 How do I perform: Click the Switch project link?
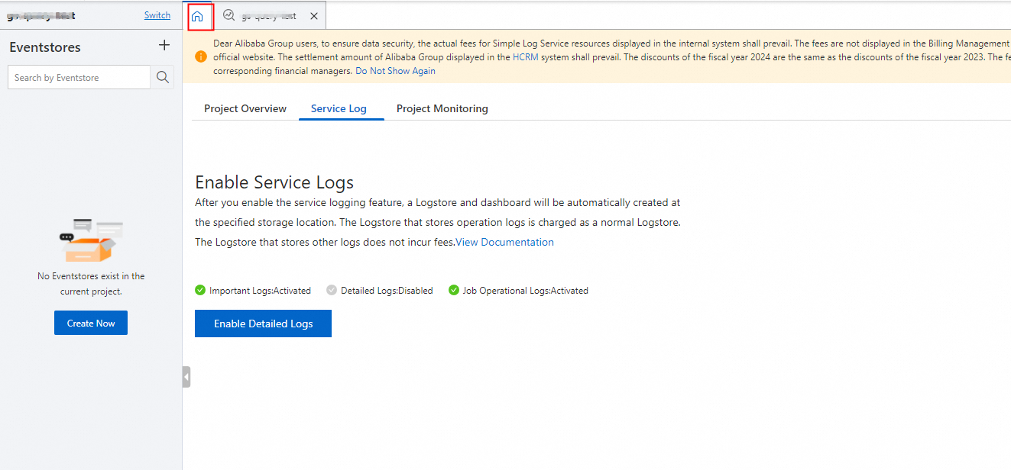[x=157, y=15]
